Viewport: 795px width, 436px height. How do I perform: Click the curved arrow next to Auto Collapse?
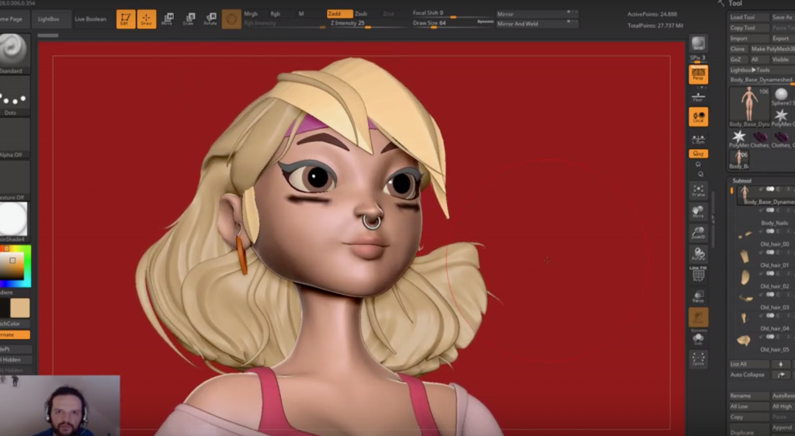[781, 375]
